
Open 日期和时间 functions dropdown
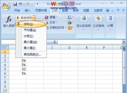(x=56, y=27)
